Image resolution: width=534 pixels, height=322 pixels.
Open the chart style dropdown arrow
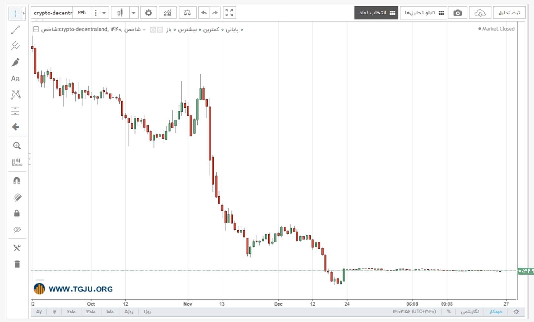pos(133,13)
